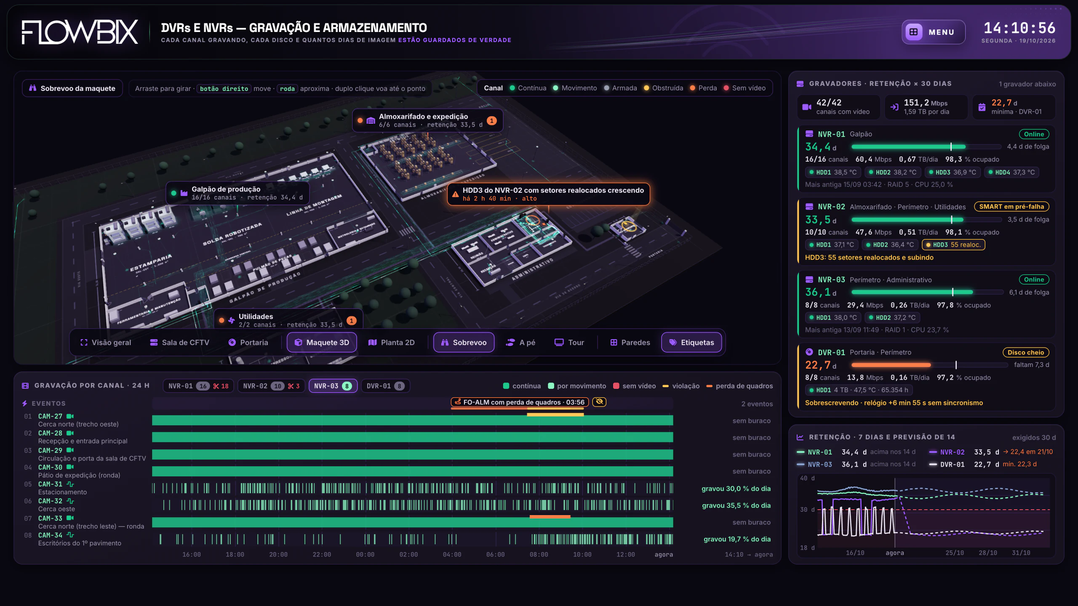Viewport: 1078px width, 606px height.
Task: Click the Gravadores panel header icon
Action: click(800, 84)
